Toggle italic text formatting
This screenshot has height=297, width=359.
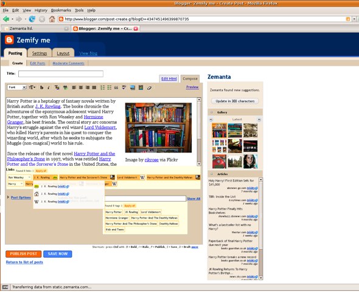49,87
